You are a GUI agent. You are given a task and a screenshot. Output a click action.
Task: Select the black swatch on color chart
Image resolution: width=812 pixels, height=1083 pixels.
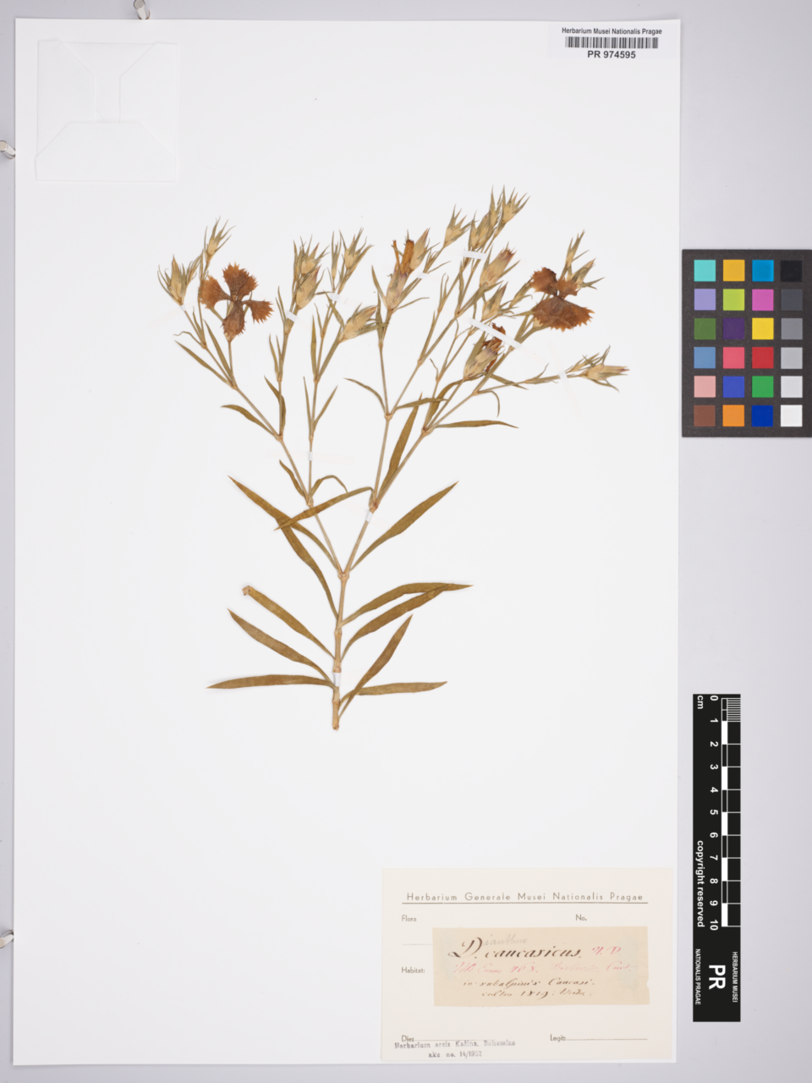coord(791,271)
